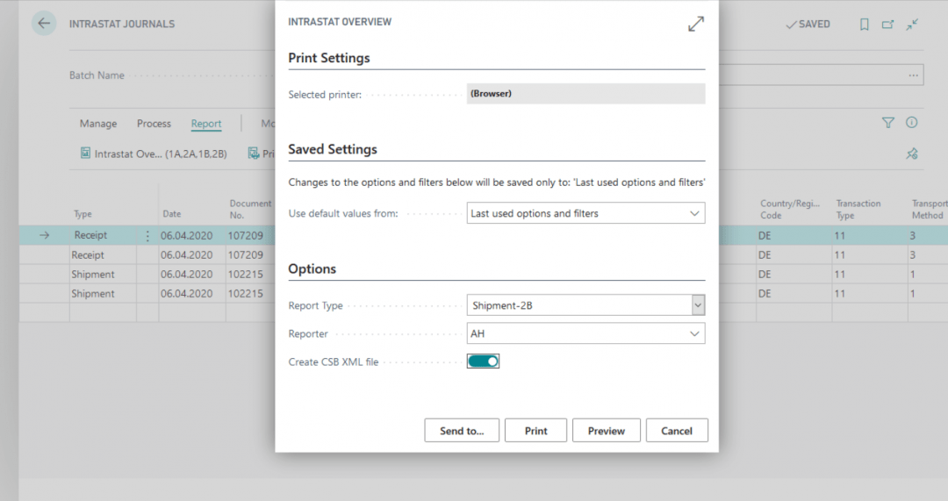Screen dimensions: 948x501
Task: Open the filter pane funnel icon
Action: click(x=887, y=123)
